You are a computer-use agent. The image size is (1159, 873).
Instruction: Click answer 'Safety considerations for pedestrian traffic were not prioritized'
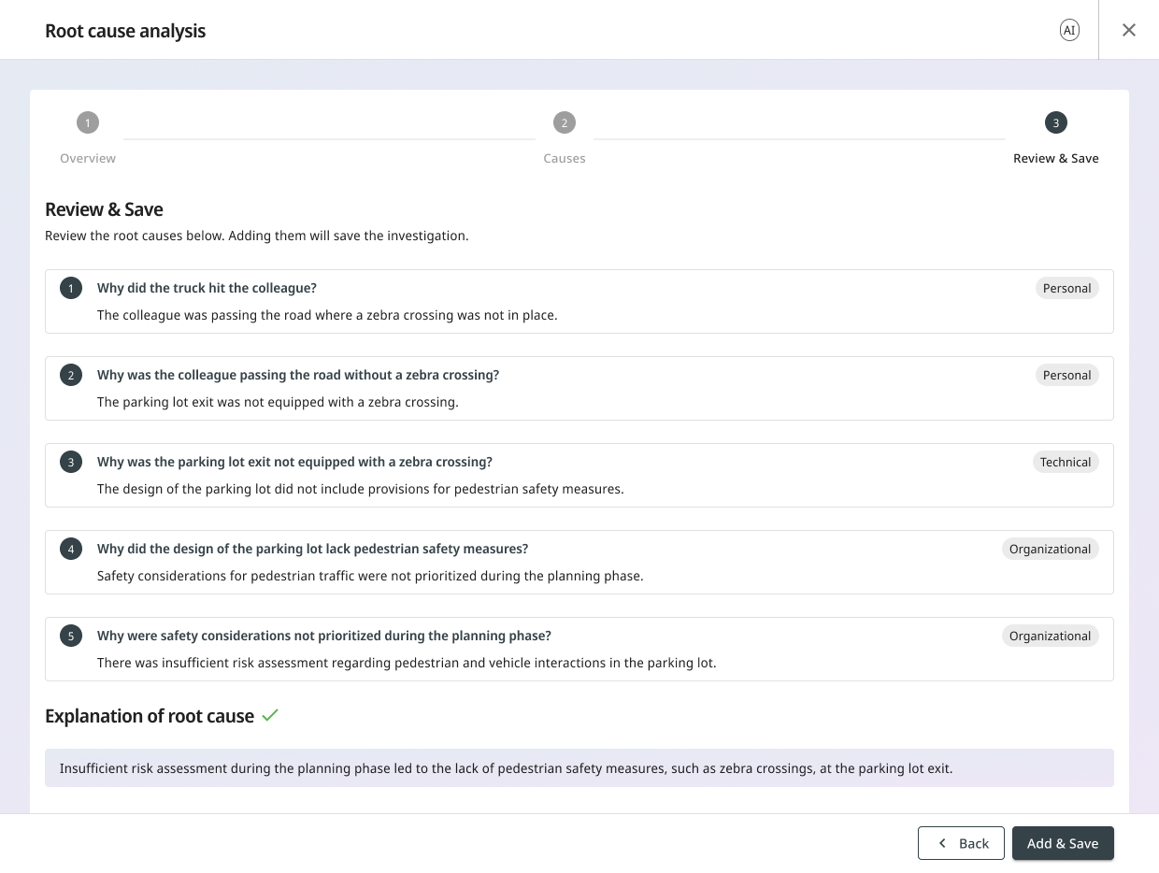click(370, 576)
